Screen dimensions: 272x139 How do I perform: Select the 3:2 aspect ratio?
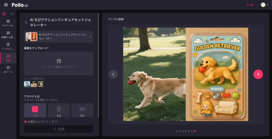[82, 110]
